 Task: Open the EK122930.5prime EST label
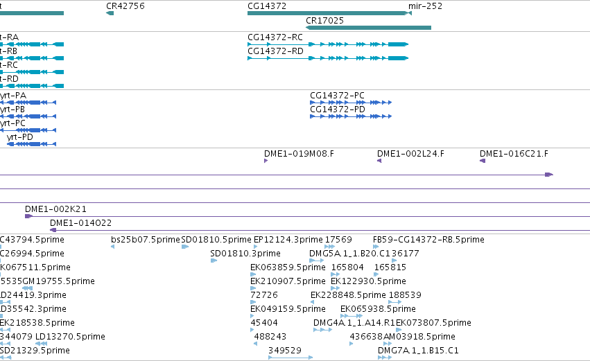click(x=368, y=281)
